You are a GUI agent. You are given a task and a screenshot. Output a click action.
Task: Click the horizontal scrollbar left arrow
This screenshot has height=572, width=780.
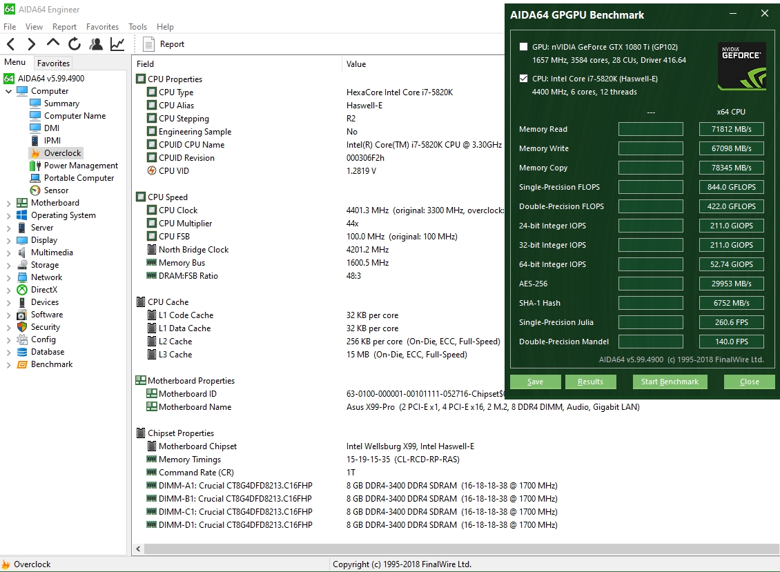coord(139,549)
